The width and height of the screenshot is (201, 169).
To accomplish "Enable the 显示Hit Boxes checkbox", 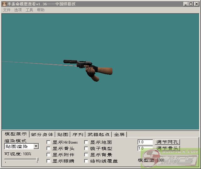I will point(48,142).
